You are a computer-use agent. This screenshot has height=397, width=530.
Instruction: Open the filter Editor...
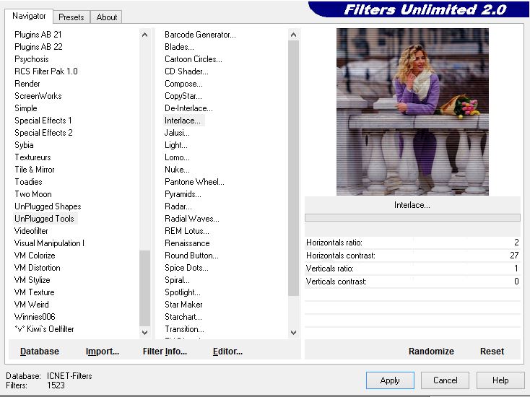tap(227, 352)
